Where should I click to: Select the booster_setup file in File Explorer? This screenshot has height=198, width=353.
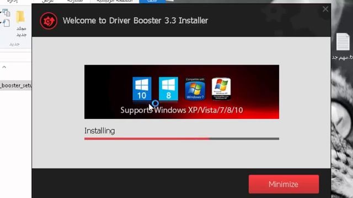tap(16, 86)
